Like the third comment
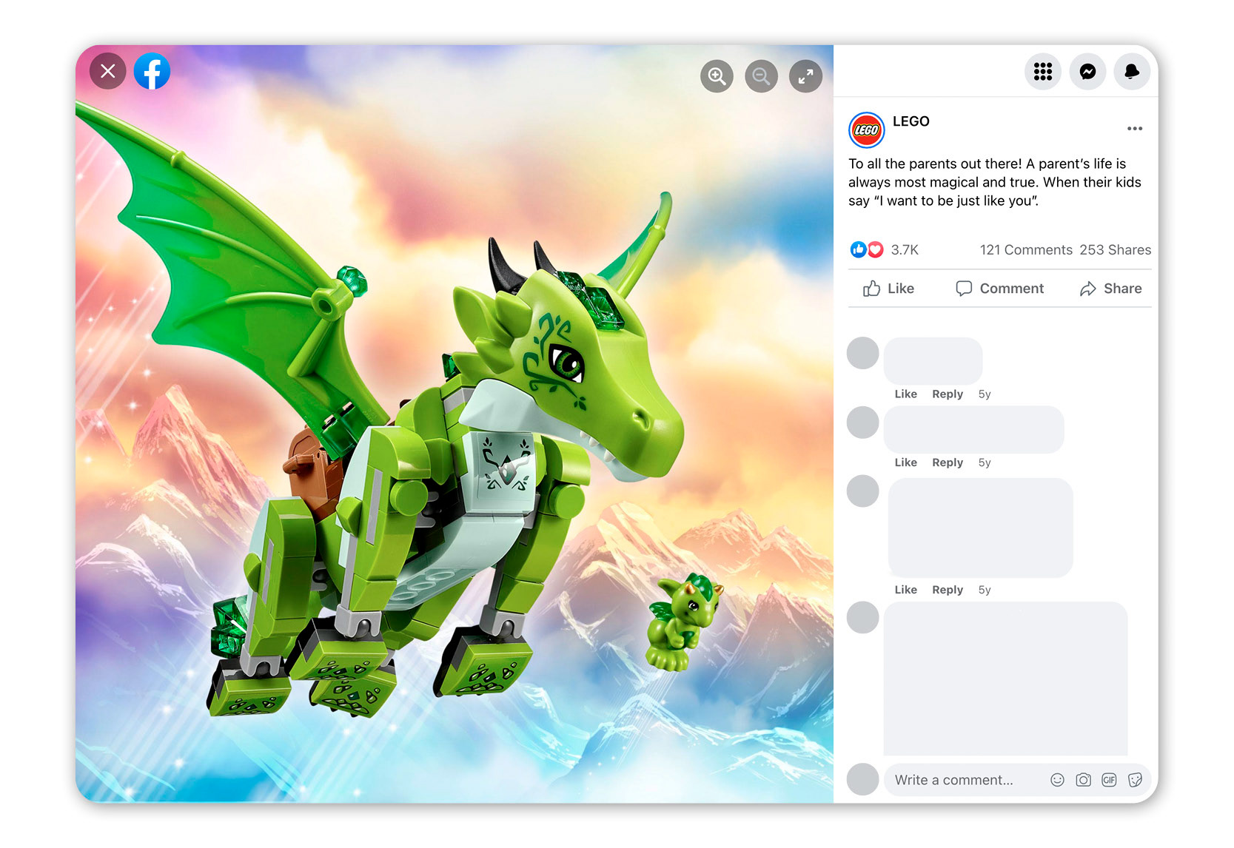This screenshot has width=1234, height=848. [905, 590]
